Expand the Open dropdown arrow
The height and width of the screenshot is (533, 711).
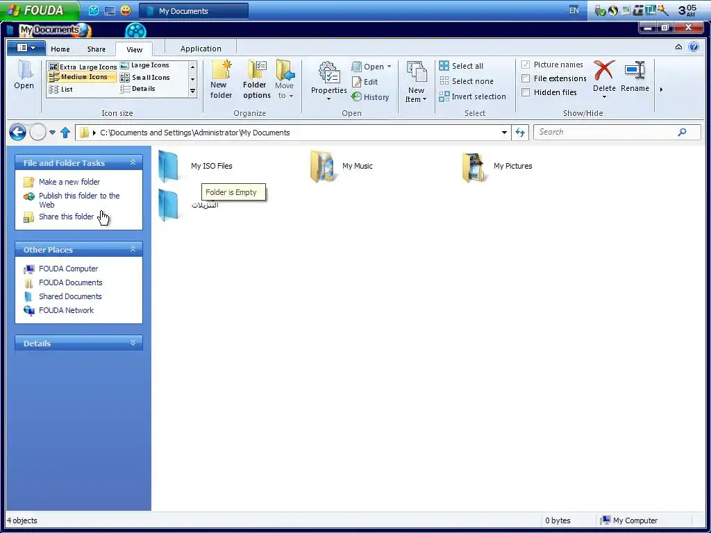[x=389, y=67]
